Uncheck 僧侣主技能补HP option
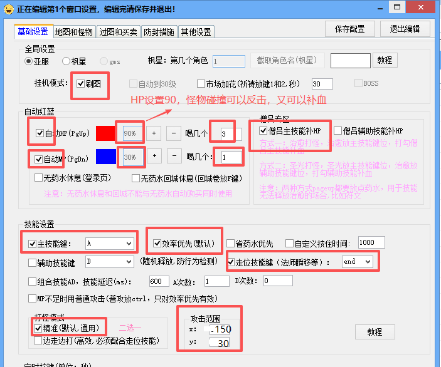This screenshot has width=441, height=367. tap(263, 131)
